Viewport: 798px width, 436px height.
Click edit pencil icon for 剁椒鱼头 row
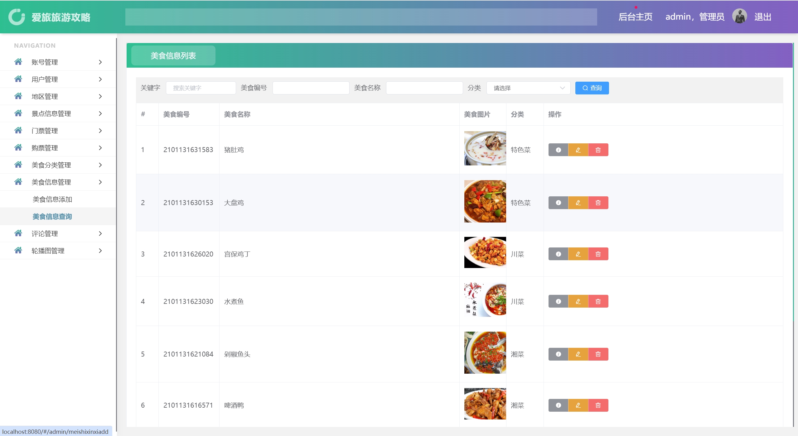(578, 354)
